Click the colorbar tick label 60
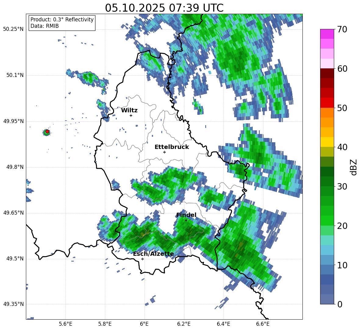 click(x=342, y=69)
